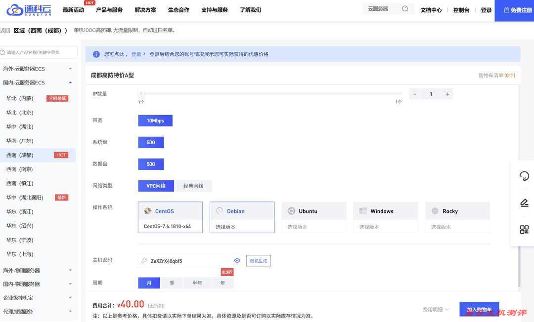Open Debian 选择版本 dropdown

(242, 227)
